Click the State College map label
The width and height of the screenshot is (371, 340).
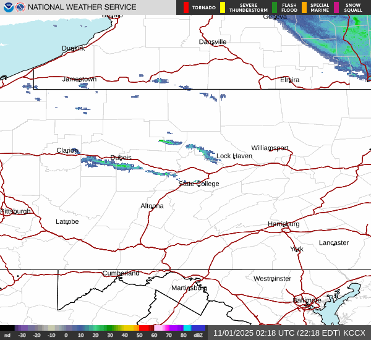pyautogui.click(x=198, y=184)
